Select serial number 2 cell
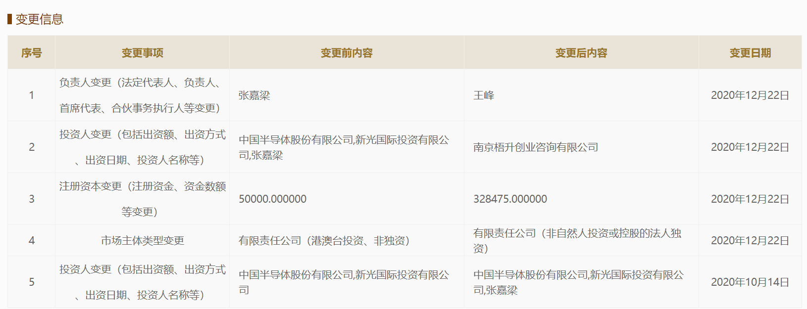Image resolution: width=807 pixels, height=309 pixels. pos(32,147)
